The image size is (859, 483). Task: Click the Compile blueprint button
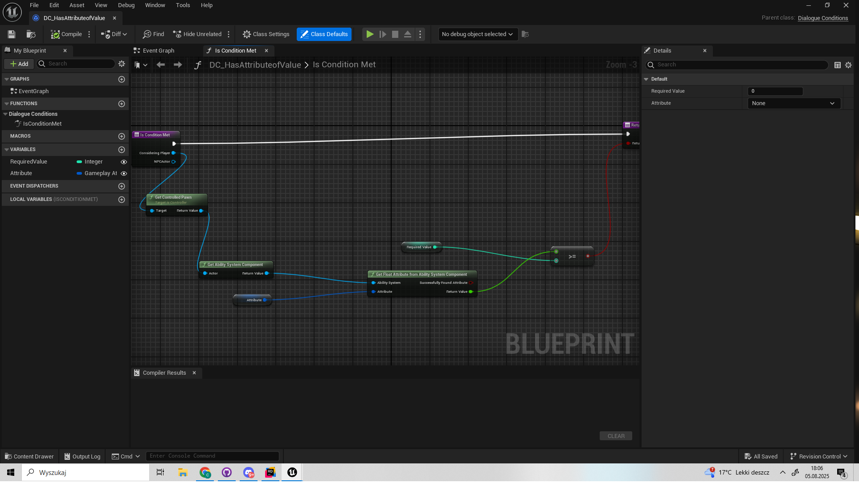pyautogui.click(x=66, y=34)
